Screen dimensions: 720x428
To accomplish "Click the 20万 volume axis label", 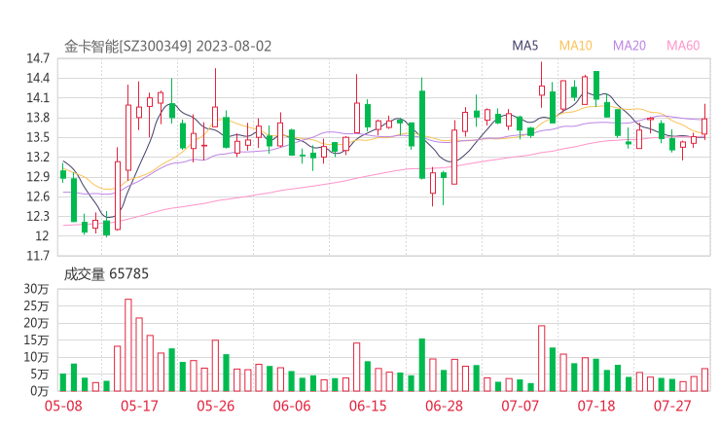I will click(x=36, y=323).
